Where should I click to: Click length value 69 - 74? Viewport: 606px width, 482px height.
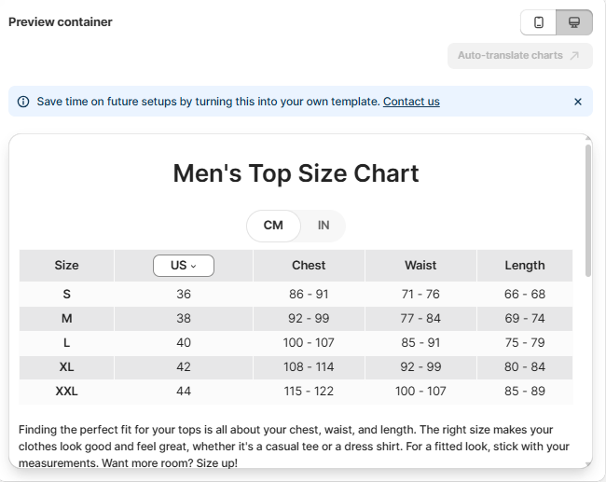(525, 319)
